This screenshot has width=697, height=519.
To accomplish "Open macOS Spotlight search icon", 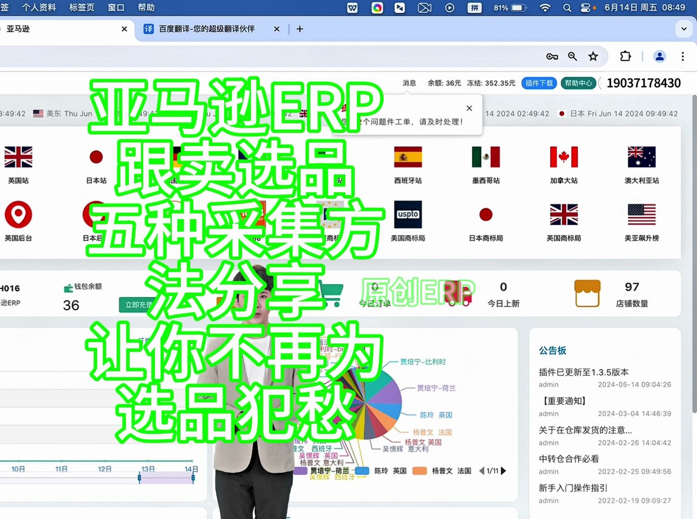I will [567, 8].
